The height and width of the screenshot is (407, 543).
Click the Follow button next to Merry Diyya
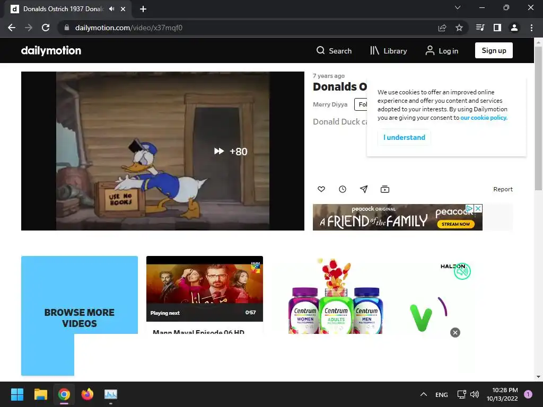[x=361, y=104]
